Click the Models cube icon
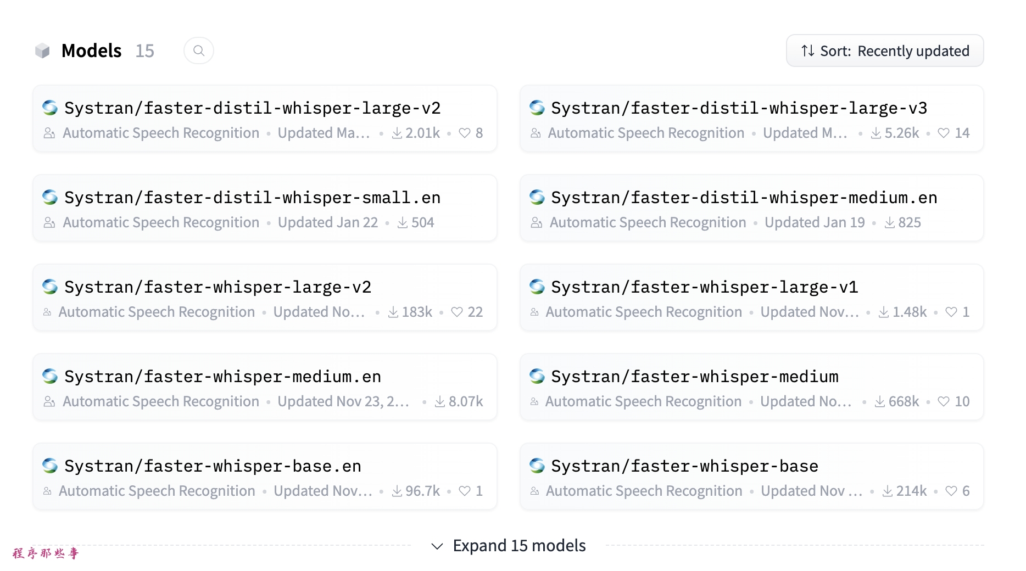The height and width of the screenshot is (571, 1026). point(42,51)
